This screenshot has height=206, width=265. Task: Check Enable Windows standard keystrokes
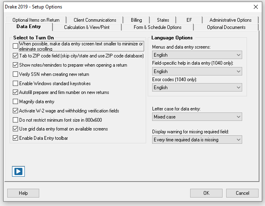15,83
